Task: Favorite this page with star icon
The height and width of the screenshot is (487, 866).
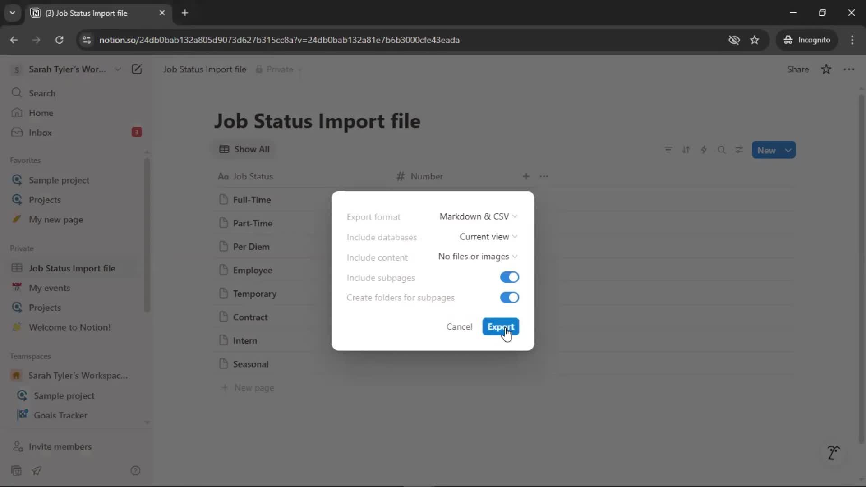Action: click(826, 69)
